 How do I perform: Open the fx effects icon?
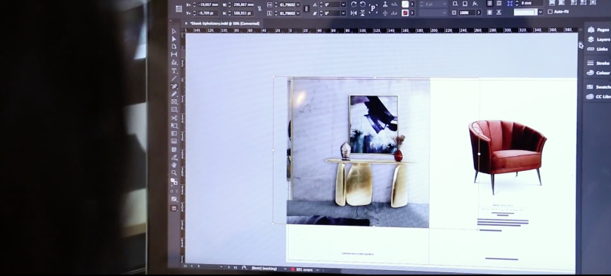click(475, 4)
